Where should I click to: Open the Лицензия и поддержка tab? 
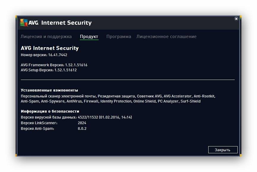[x=46, y=37]
